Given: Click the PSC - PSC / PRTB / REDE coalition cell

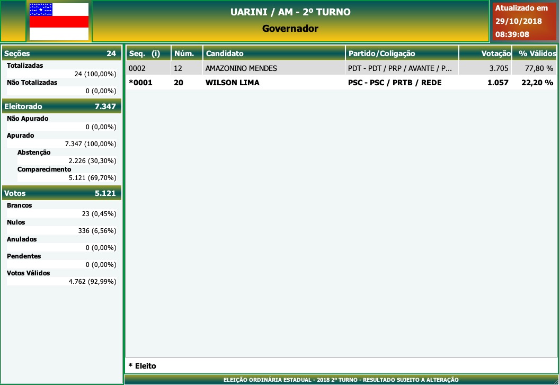Looking at the screenshot, I should pos(395,83).
